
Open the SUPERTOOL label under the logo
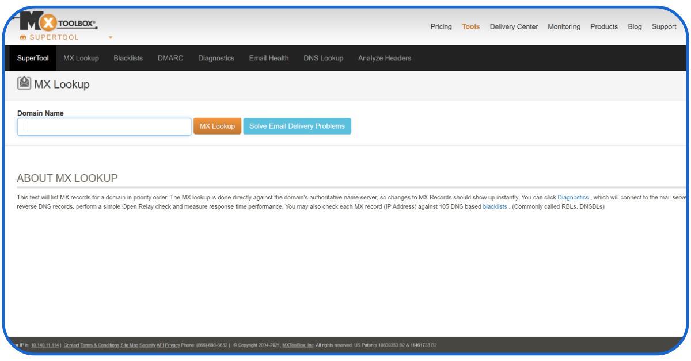pos(54,37)
